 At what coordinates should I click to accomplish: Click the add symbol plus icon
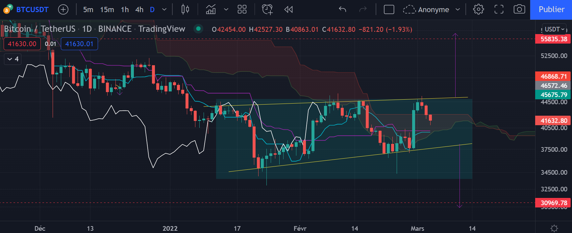(x=63, y=10)
